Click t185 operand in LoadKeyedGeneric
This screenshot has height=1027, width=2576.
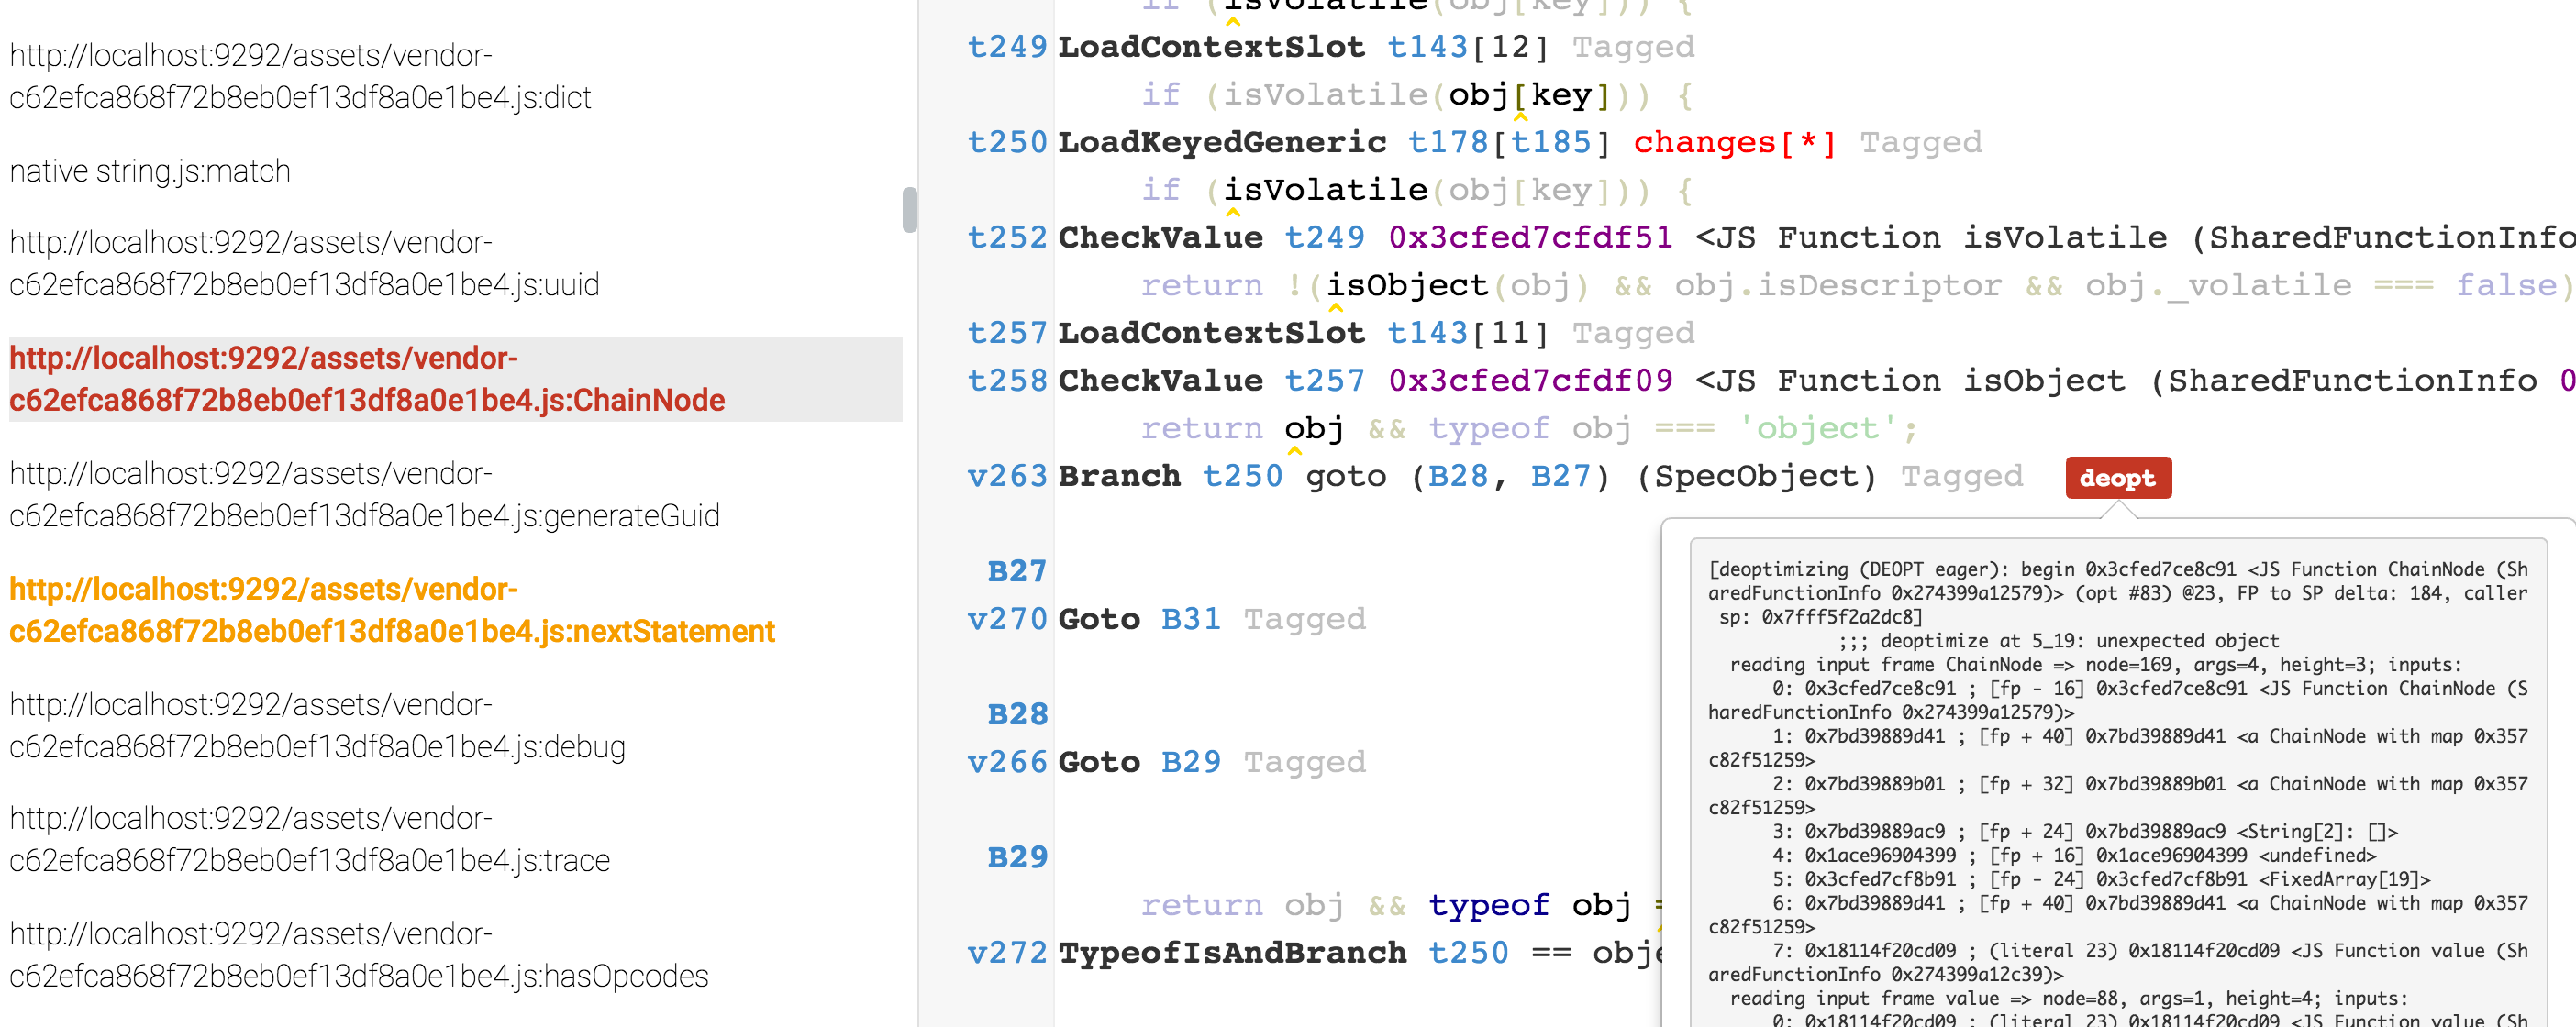1551,142
